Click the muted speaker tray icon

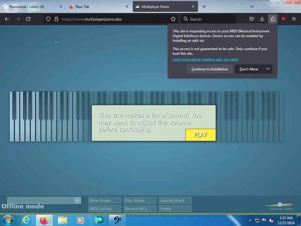pyautogui.click(x=271, y=221)
